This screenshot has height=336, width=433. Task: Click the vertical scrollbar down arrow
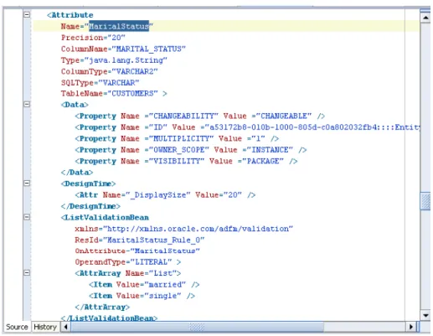pyautogui.click(x=425, y=316)
